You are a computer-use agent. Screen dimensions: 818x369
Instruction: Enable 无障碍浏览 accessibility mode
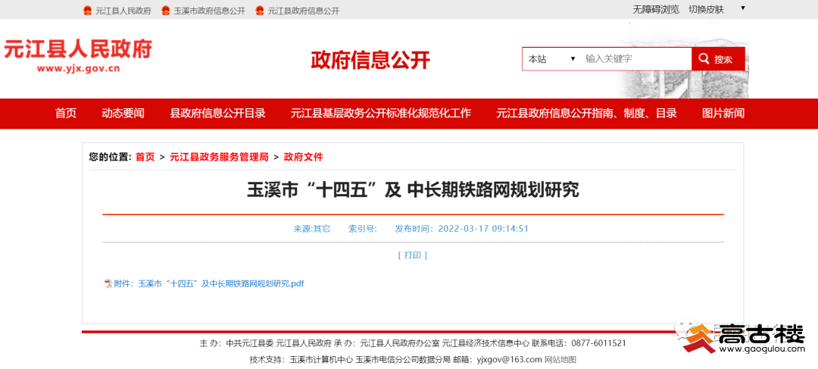656,10
